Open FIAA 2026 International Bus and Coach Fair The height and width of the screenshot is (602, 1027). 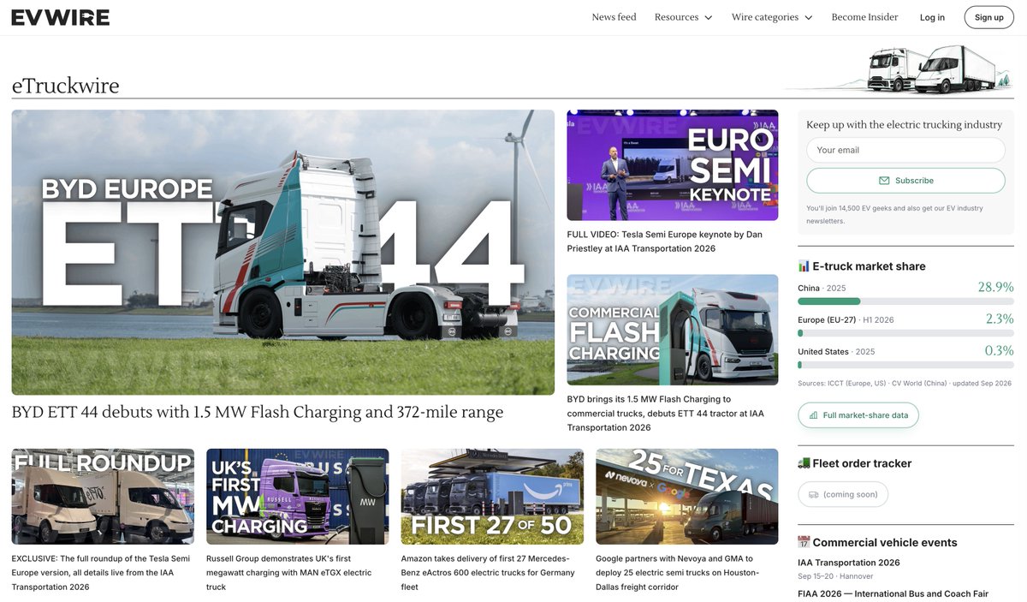[893, 593]
